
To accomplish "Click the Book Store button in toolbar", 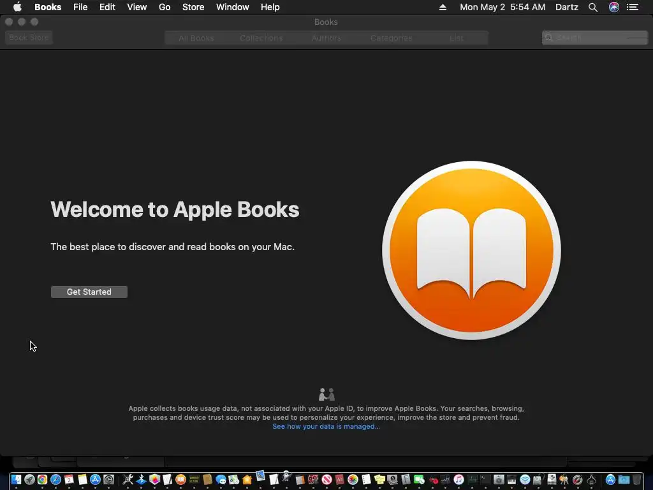I will click(29, 38).
